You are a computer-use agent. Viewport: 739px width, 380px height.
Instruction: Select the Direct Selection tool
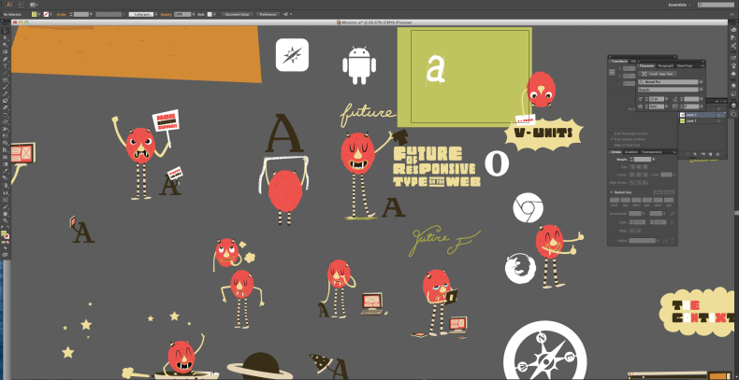(6, 37)
